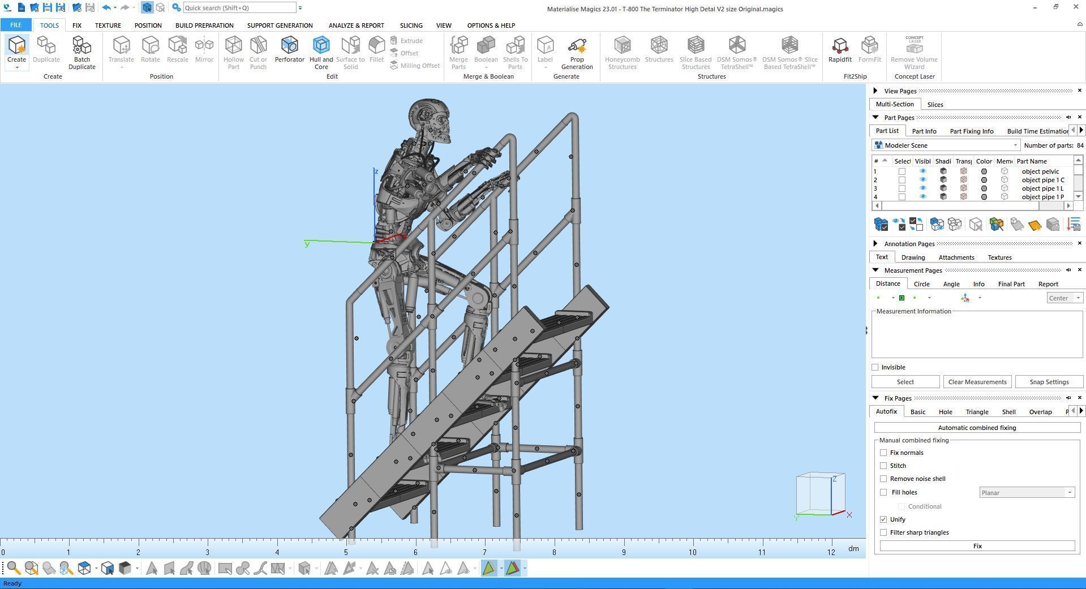This screenshot has width=1086, height=589.
Task: Click the Select button in Measurement Pages
Action: point(905,382)
